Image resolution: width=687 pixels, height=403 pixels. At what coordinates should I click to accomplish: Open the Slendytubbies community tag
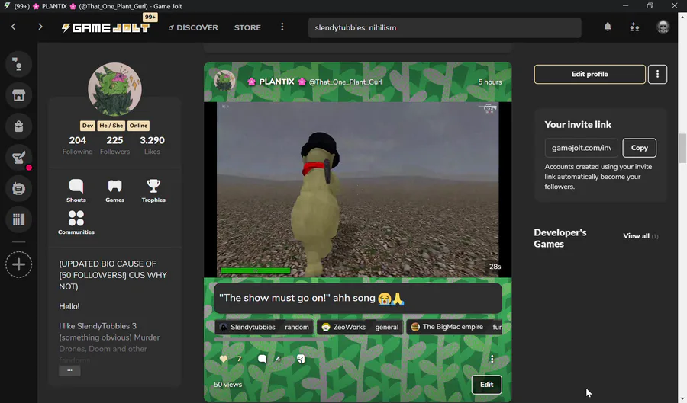[x=248, y=327]
